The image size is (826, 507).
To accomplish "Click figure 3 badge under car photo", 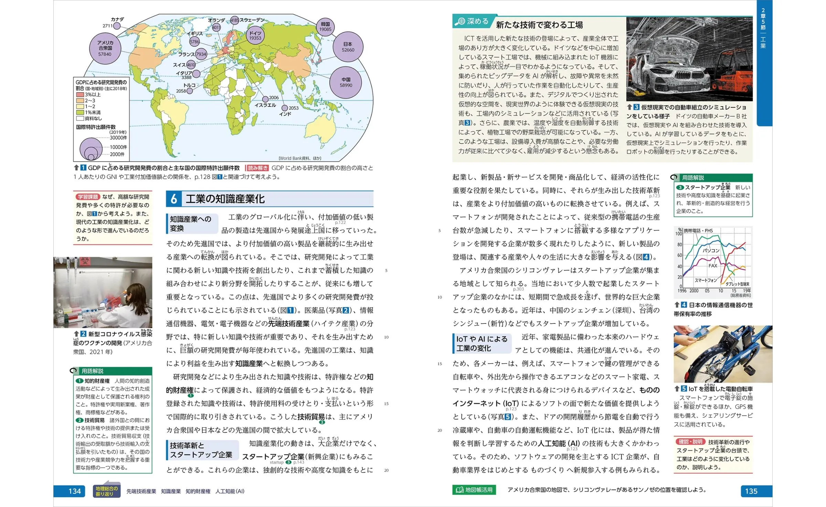I will 636,107.
